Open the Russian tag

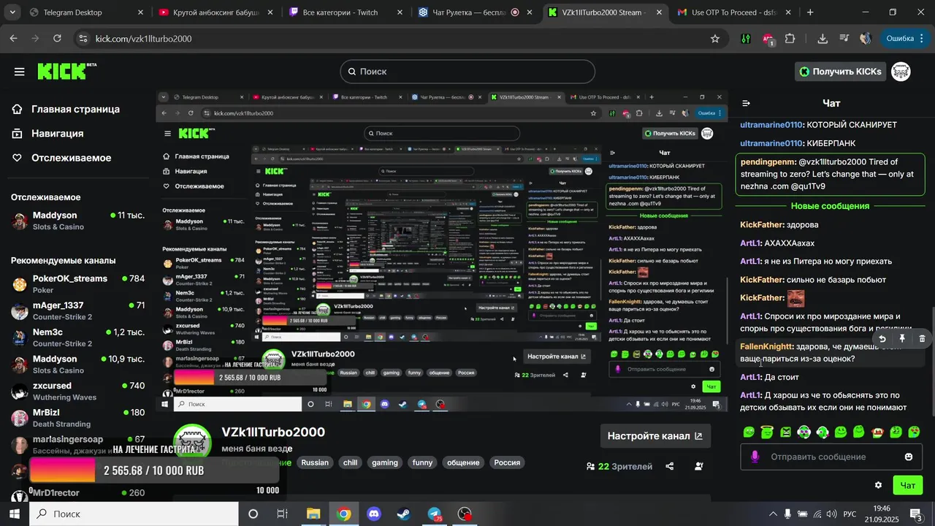[x=315, y=462]
